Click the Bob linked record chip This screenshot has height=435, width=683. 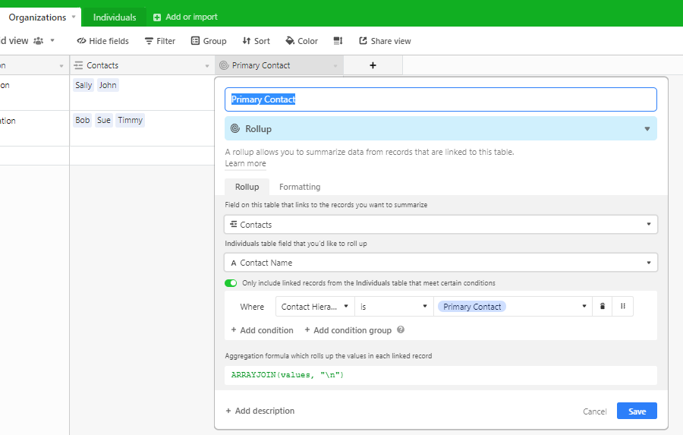(82, 120)
